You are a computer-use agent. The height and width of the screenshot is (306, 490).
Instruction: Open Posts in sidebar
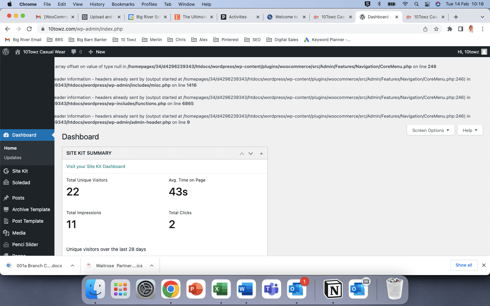coord(27,198)
